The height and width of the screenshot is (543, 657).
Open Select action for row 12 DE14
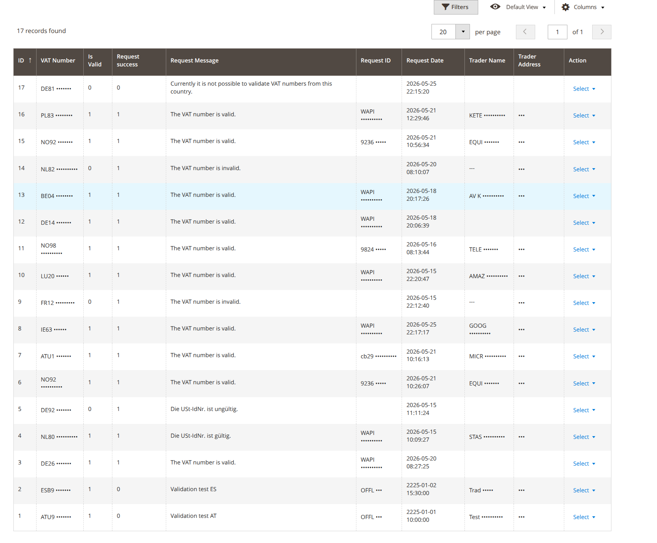click(x=584, y=223)
